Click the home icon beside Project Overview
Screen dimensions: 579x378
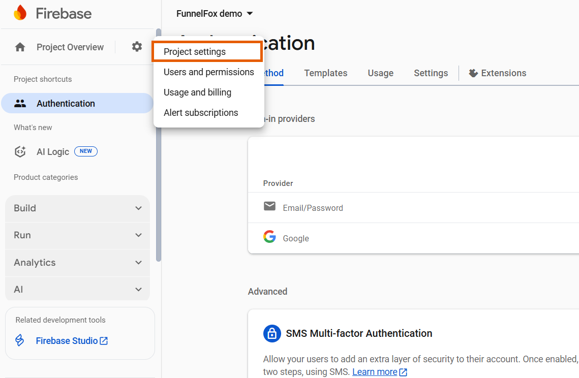pos(20,47)
